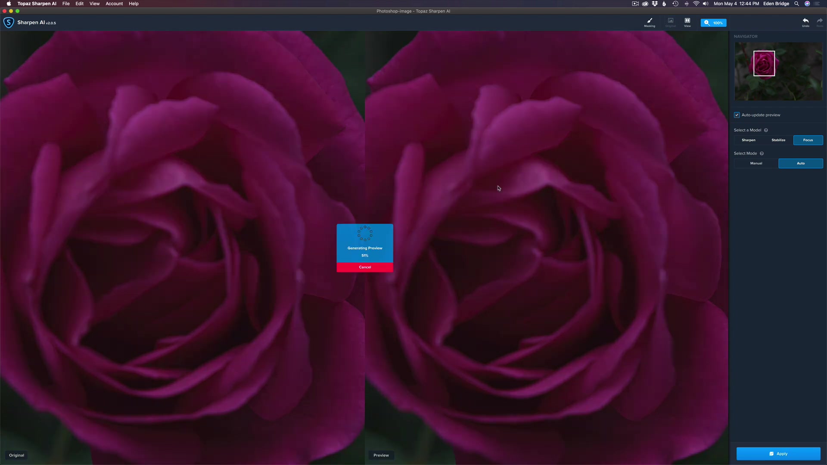Open Siri
827x465 pixels.
807,3
